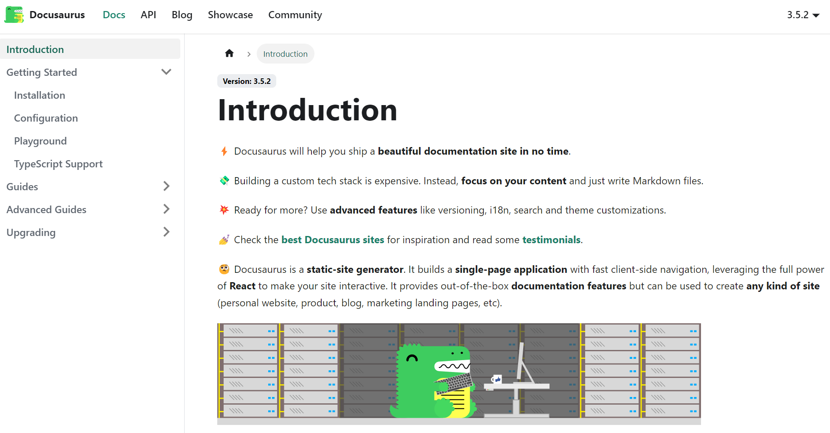
Task: Click the Introduction page heading
Action: pos(308,110)
